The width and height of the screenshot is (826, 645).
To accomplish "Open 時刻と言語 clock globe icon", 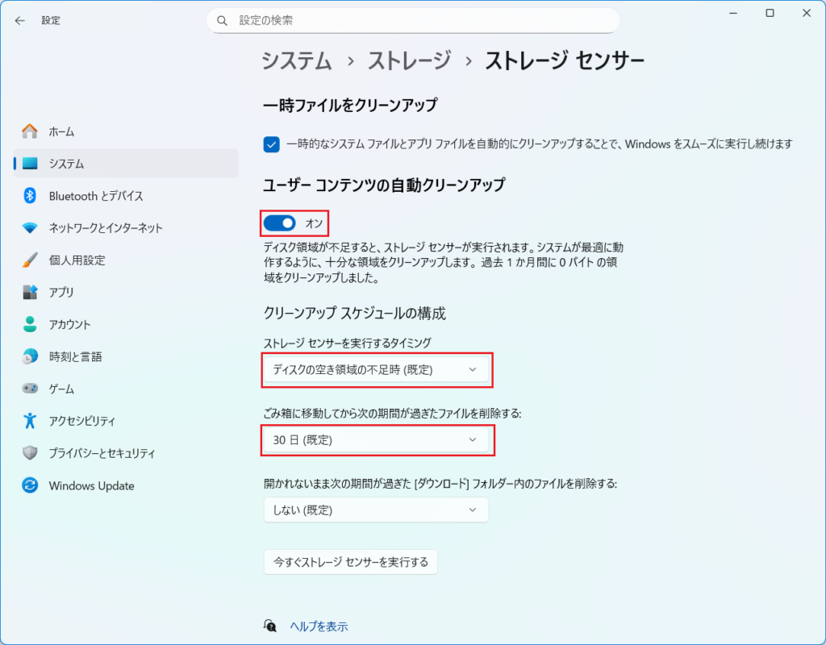I will pos(30,357).
